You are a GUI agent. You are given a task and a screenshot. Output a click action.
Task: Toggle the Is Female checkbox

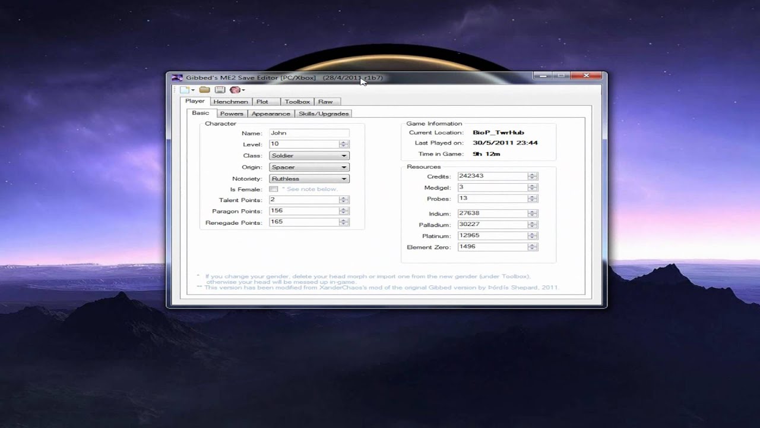click(x=274, y=189)
